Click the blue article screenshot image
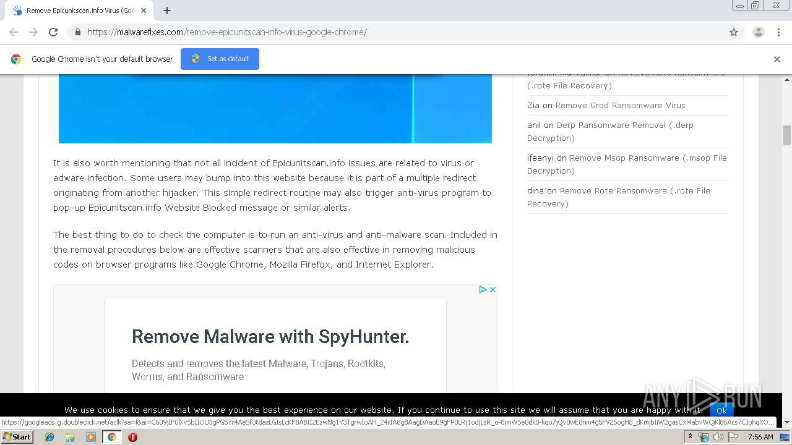Screen dimensions: 792x445 point(275,109)
